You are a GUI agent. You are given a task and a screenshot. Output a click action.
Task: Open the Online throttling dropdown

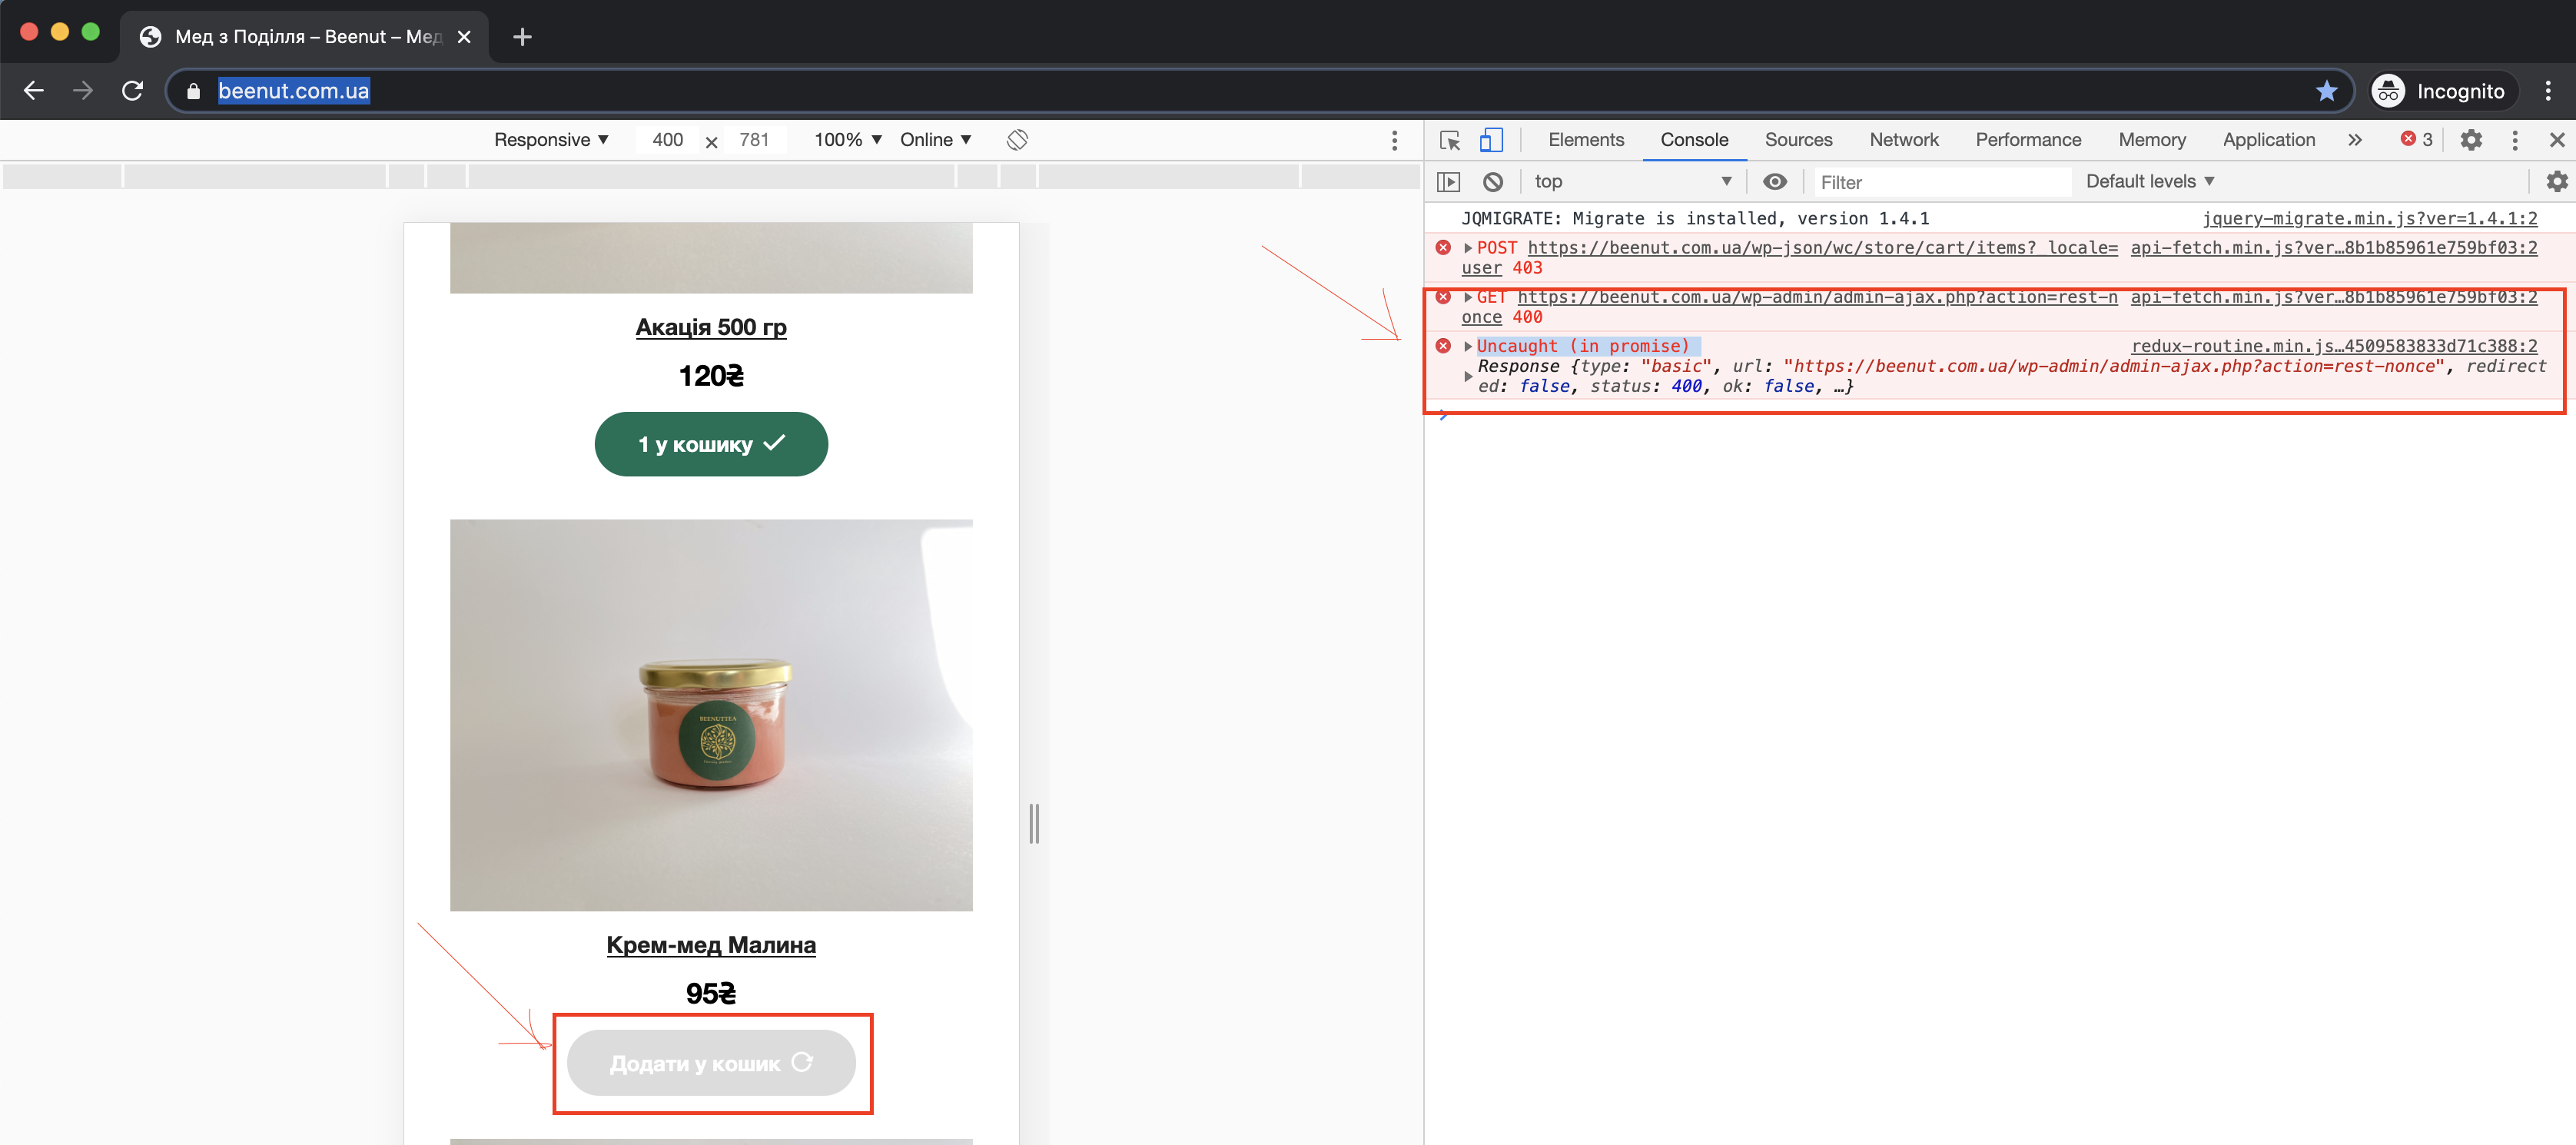tap(935, 140)
